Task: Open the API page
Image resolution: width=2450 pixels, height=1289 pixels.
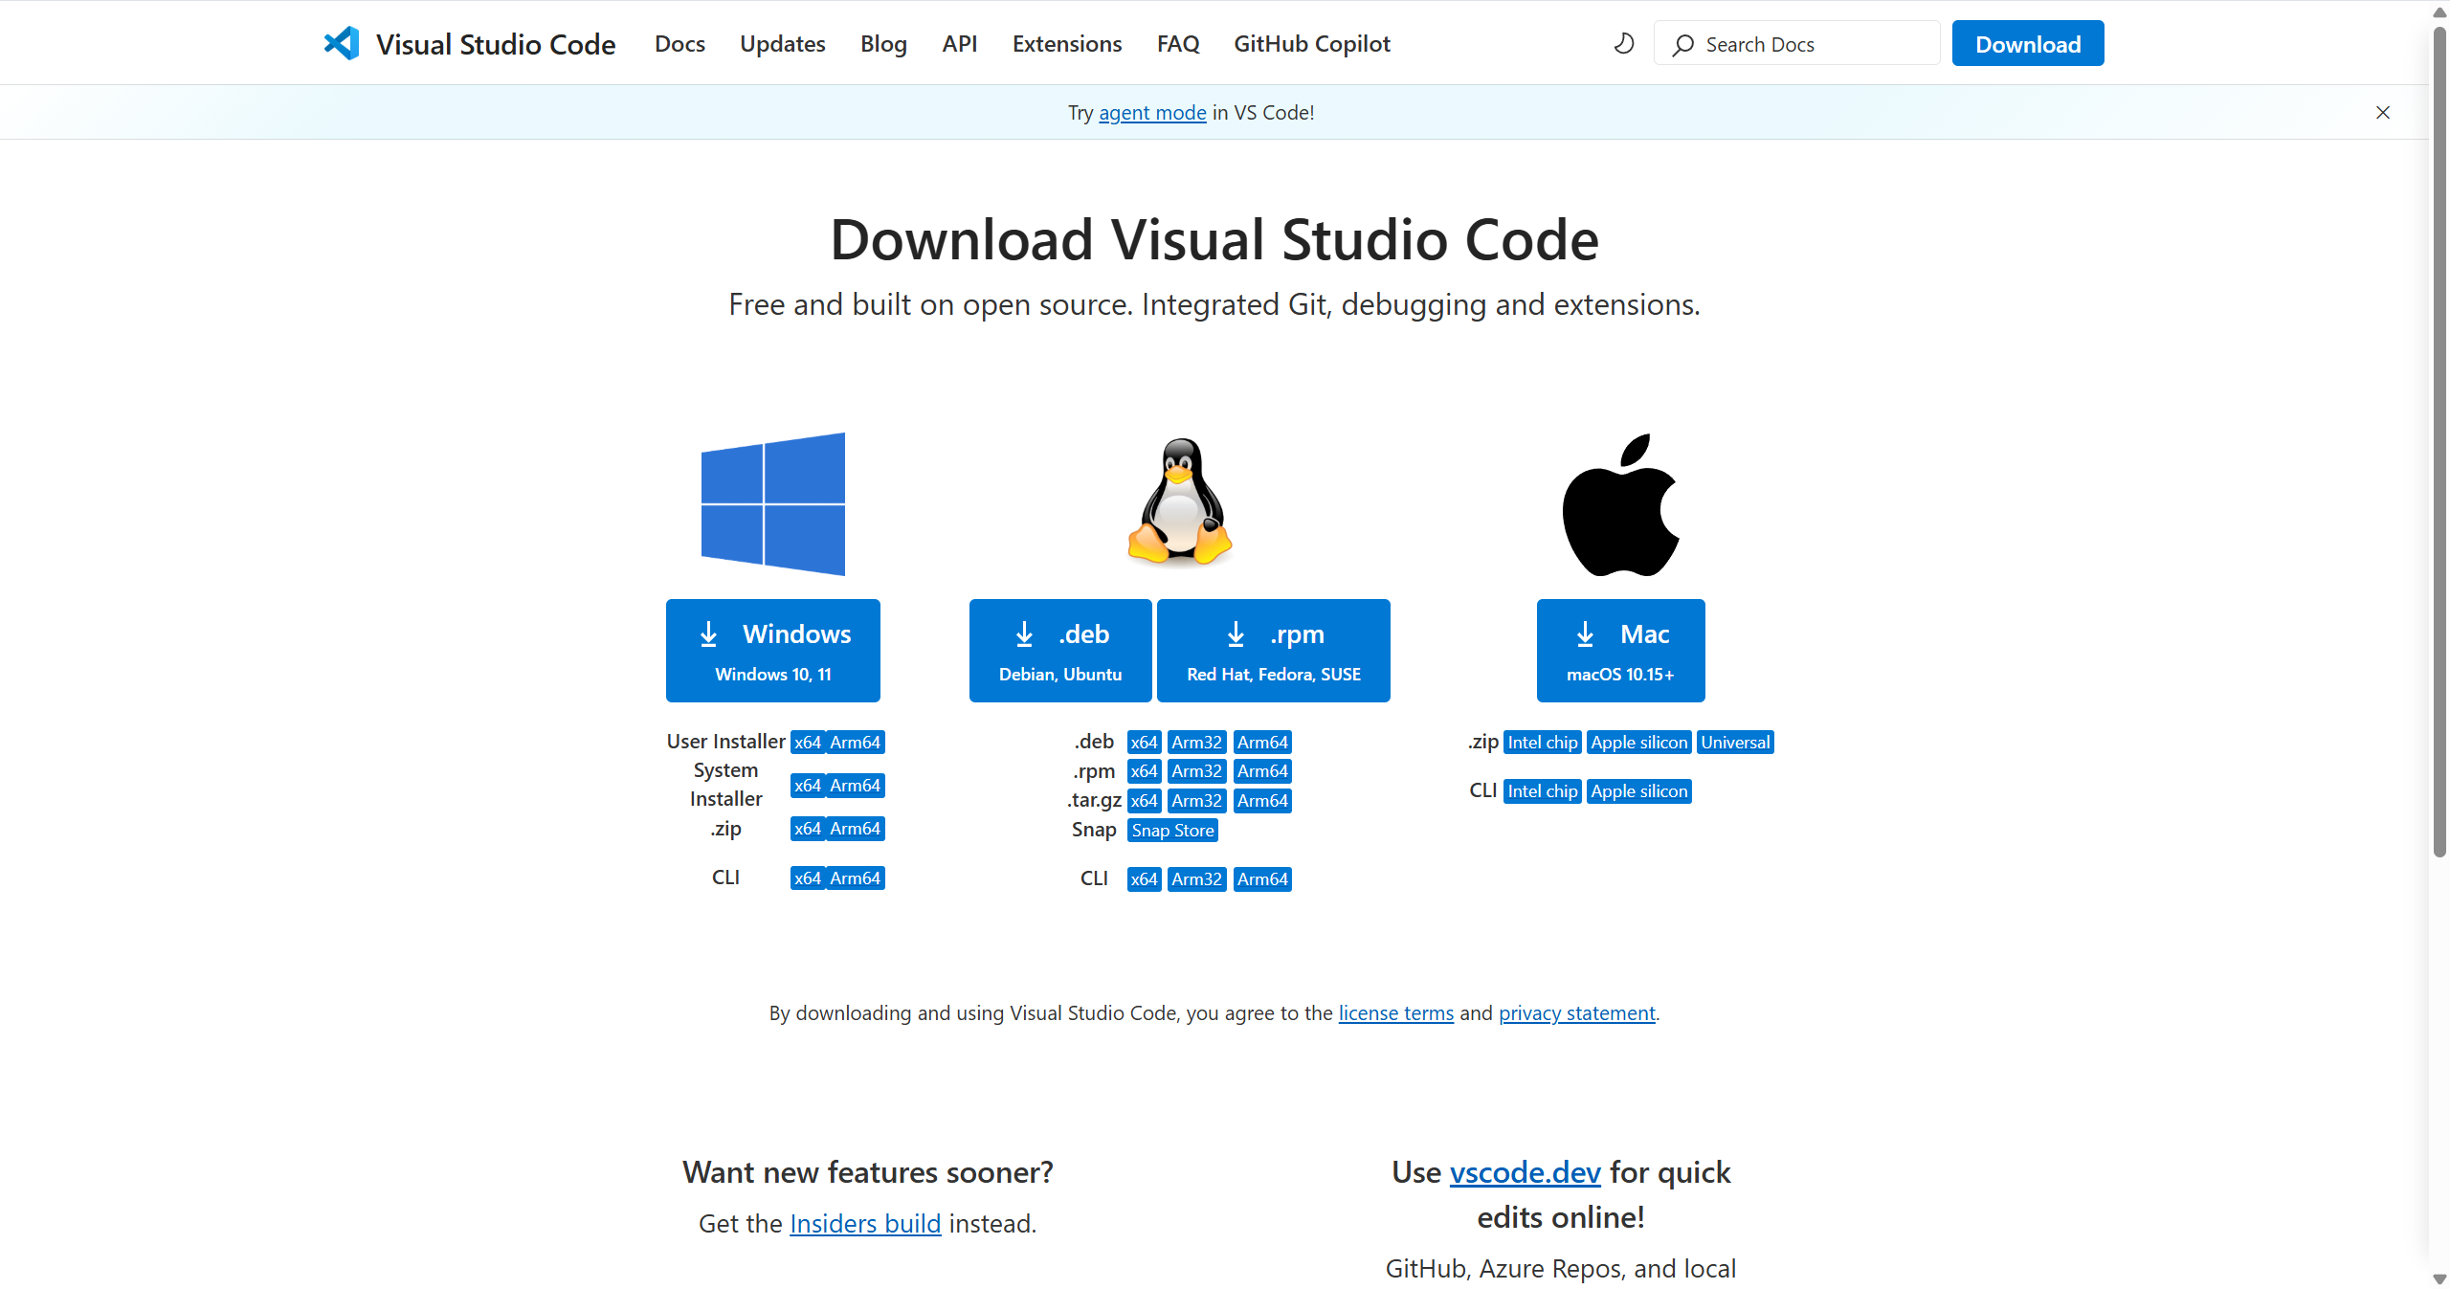Action: 960,44
